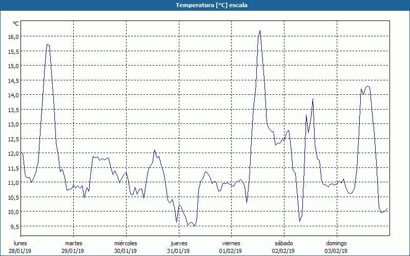Click the chart title 'Temperatura [°C] escala'
410x256 pixels.
tap(205, 5)
